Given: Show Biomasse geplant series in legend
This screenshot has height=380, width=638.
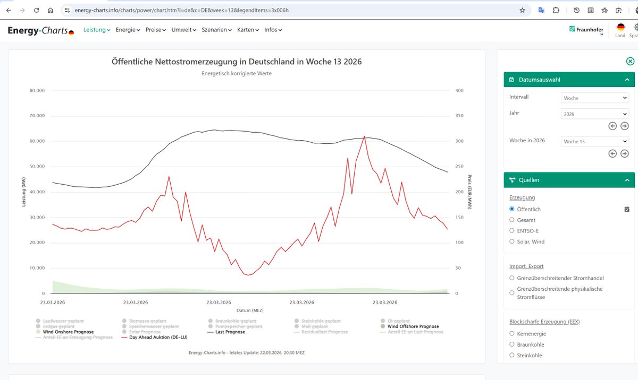Looking at the screenshot, I should click(x=144, y=321).
